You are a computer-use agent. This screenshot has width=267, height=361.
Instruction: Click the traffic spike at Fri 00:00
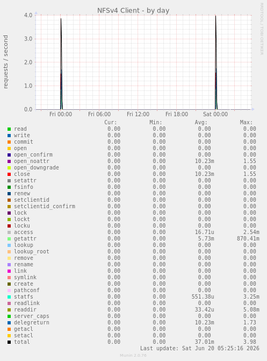point(61,65)
